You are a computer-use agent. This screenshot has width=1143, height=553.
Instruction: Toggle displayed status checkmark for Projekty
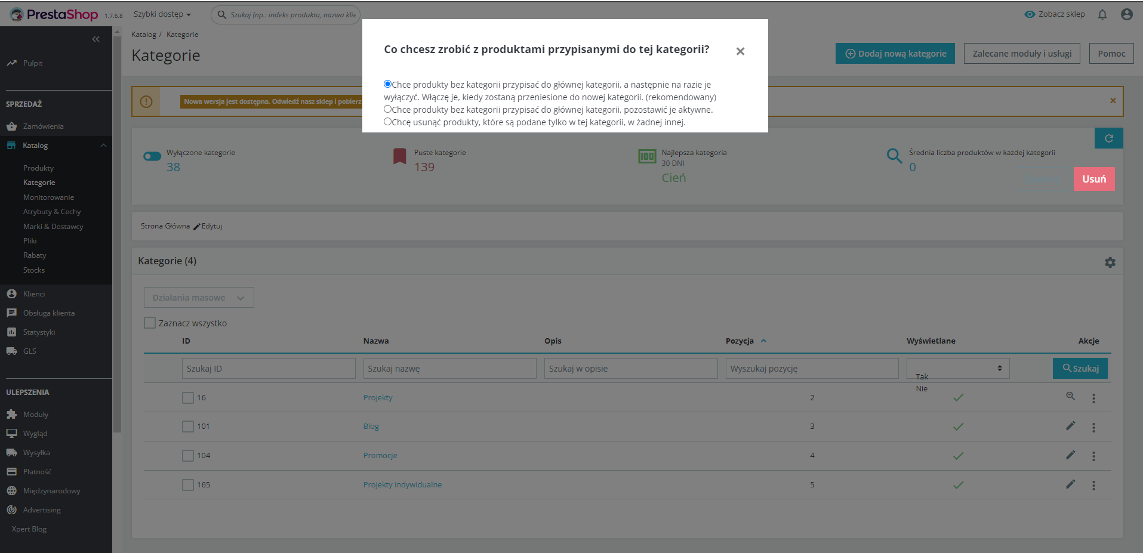(x=959, y=398)
